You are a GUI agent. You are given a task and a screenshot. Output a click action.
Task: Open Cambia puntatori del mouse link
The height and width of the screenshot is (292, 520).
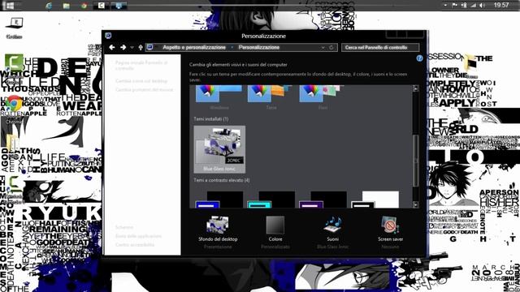point(145,89)
